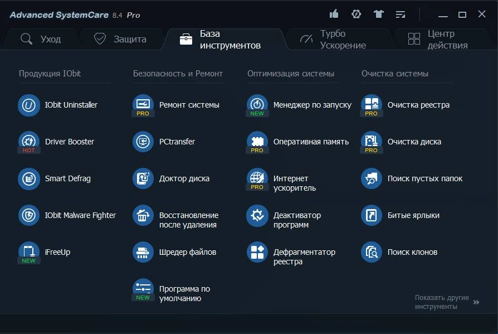
Task: Click the IObit Uninstaller label
Action: point(71,105)
